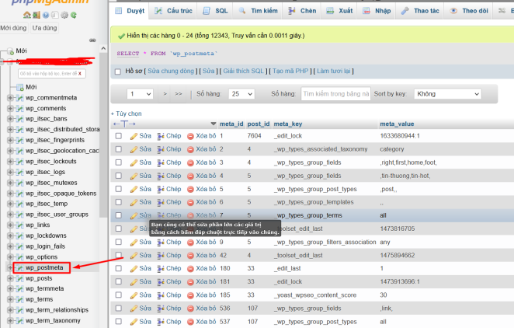Screen dimensions: 514x328
Task: Click the table icon next to wp_posts
Action: click(19, 277)
